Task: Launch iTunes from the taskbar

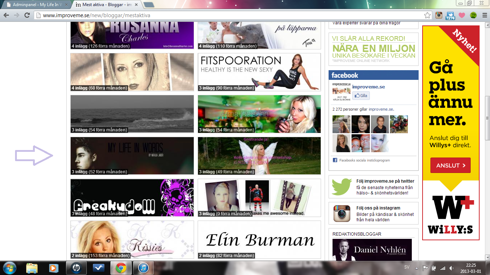Action: click(x=143, y=268)
